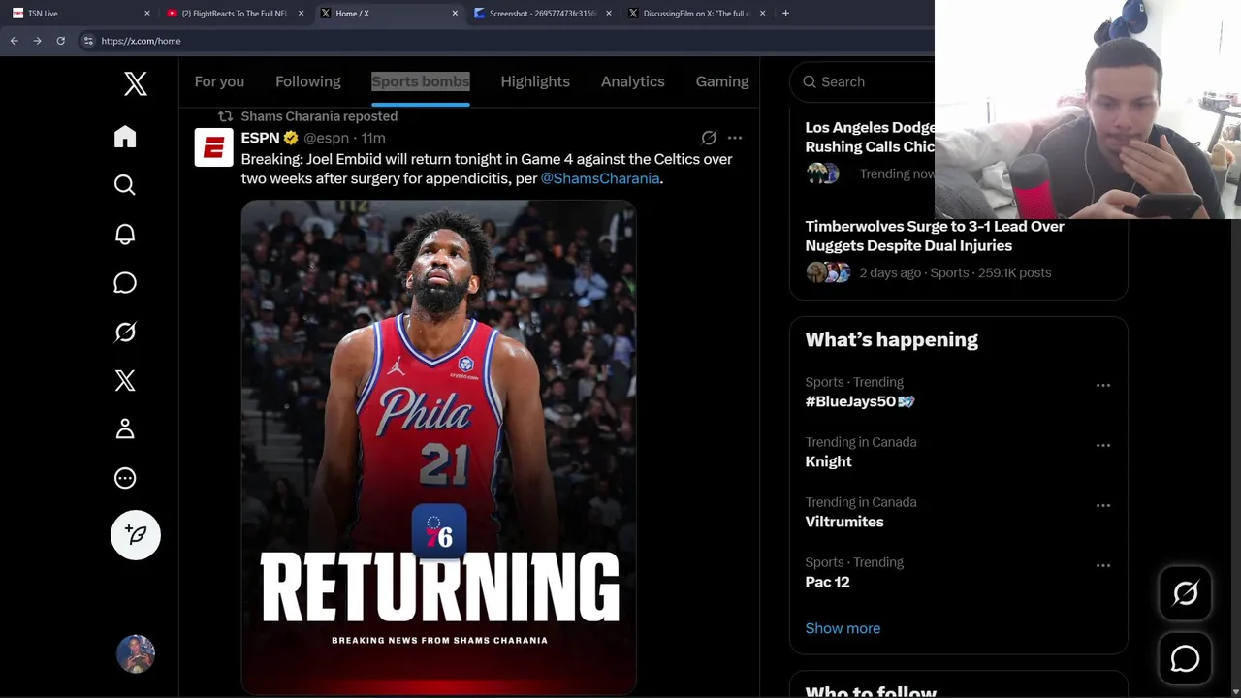Open account avatar at sidebar bottom
Image resolution: width=1241 pixels, height=698 pixels.
coord(136,654)
